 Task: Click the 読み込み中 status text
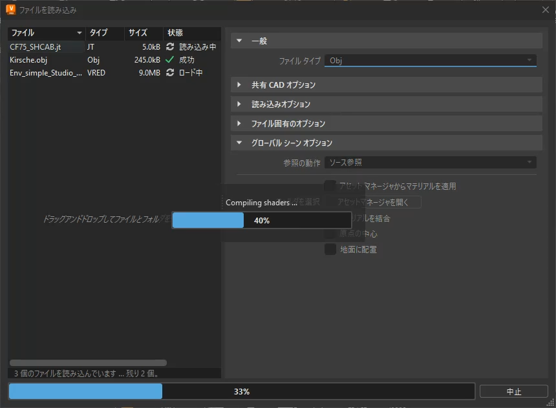[x=197, y=46]
